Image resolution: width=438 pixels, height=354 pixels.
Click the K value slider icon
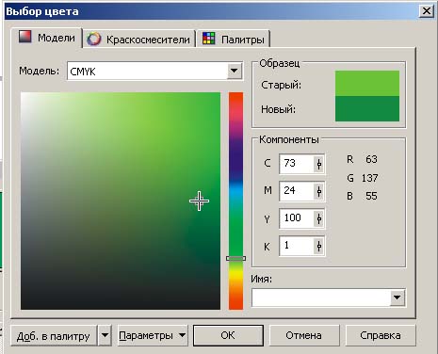(318, 246)
